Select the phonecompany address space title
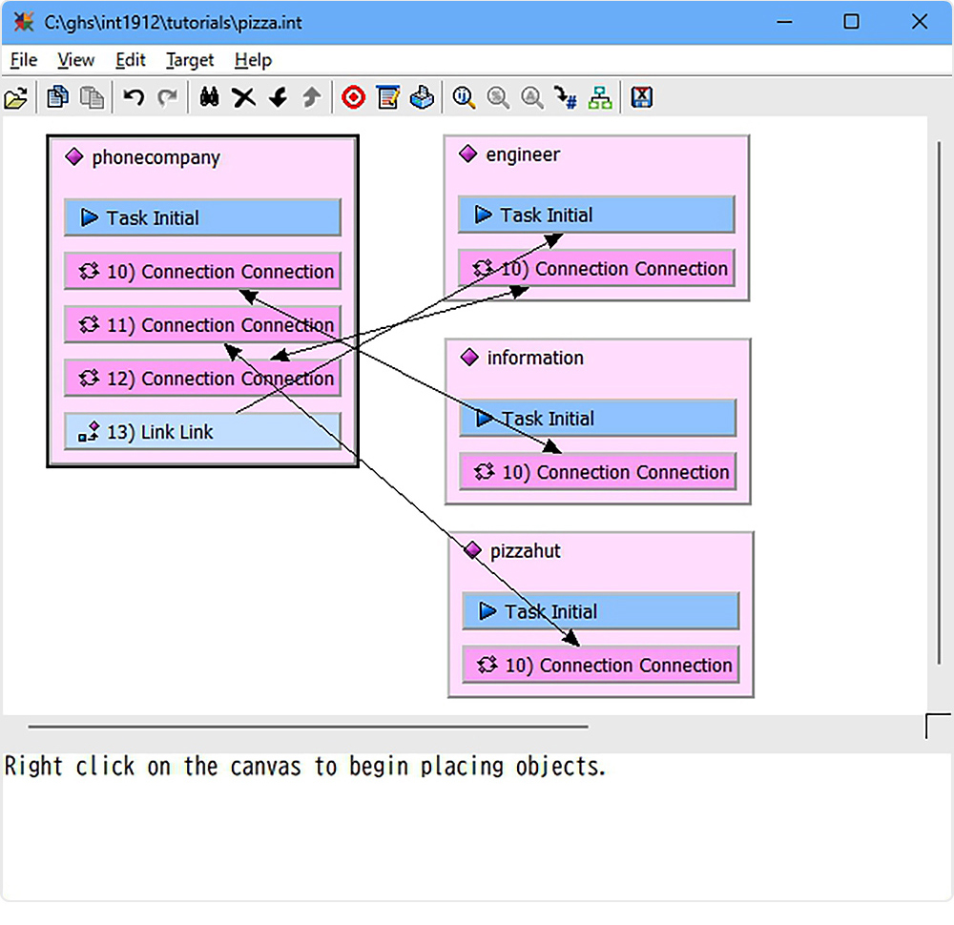The image size is (954, 925). point(156,157)
